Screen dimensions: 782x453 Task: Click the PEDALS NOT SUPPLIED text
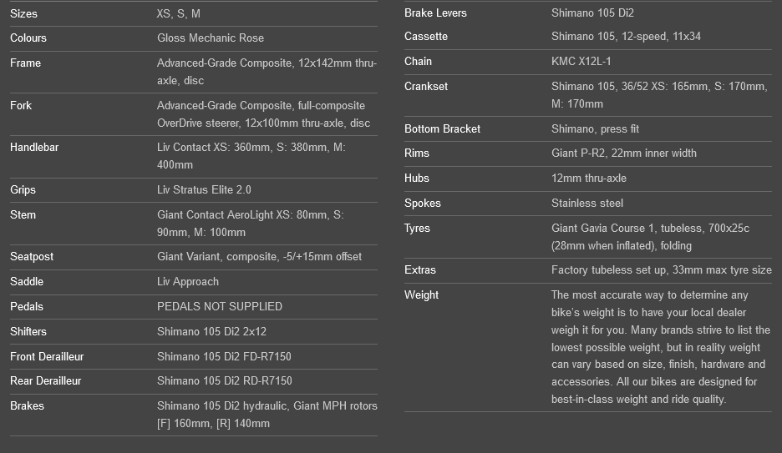tap(220, 307)
